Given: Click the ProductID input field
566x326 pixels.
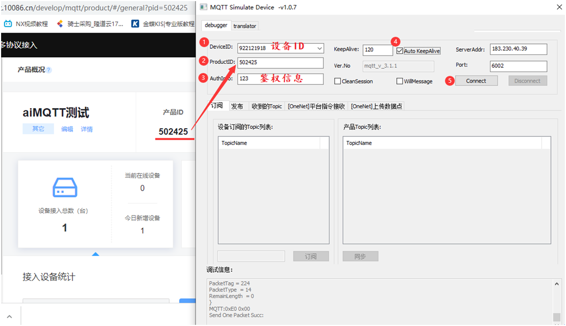Looking at the screenshot, I should tap(280, 63).
